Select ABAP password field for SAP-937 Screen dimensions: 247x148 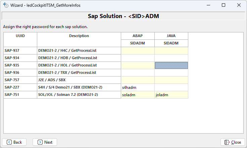pyautogui.click(x=138, y=50)
